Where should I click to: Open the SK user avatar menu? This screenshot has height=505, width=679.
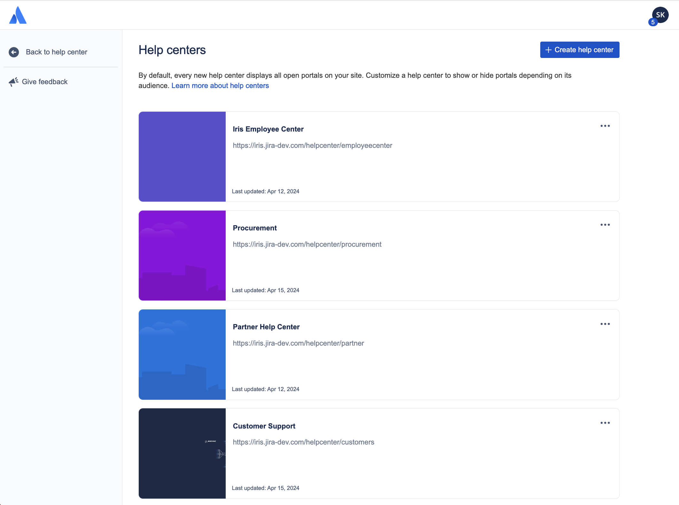(660, 15)
